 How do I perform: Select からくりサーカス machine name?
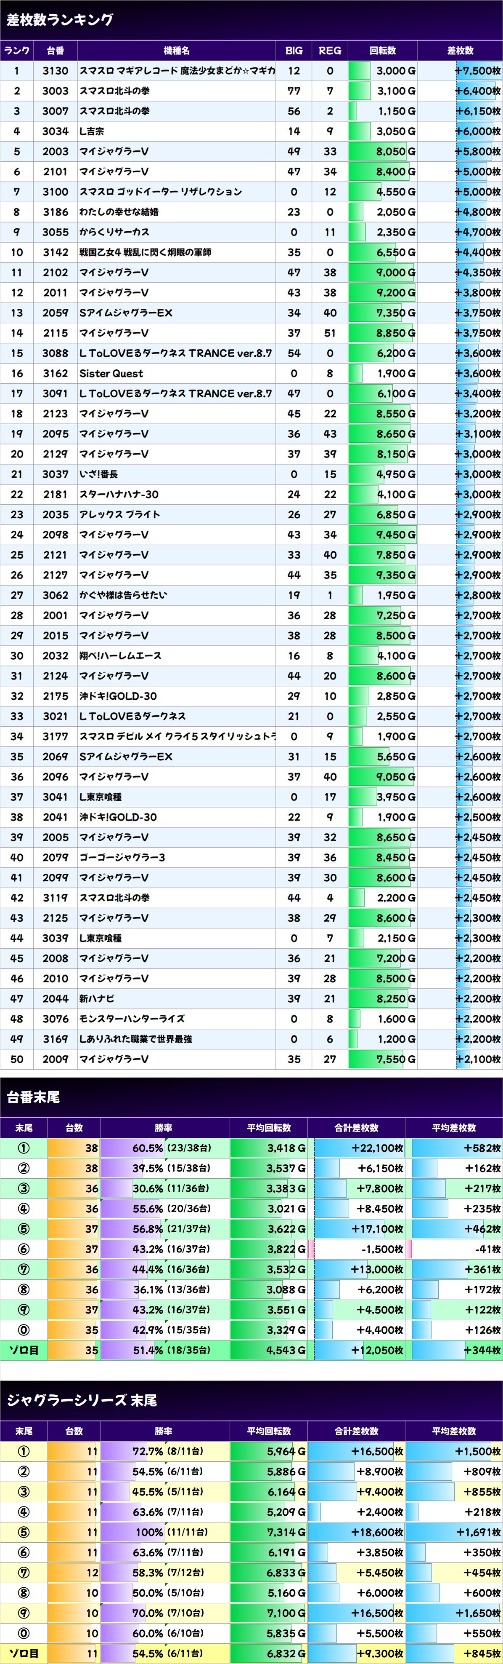point(114,232)
